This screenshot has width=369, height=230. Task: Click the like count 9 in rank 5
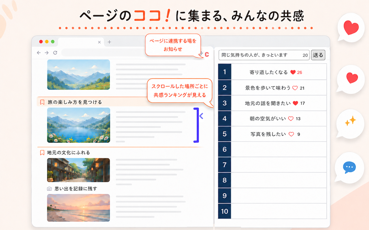click(x=299, y=134)
